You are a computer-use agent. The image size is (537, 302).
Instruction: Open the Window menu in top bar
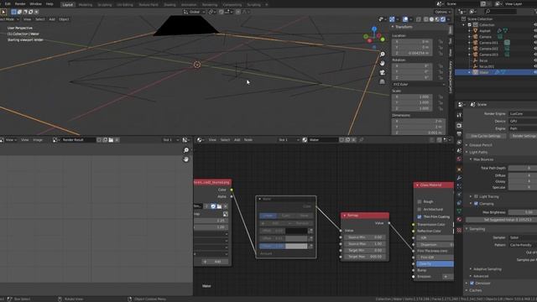click(35, 4)
